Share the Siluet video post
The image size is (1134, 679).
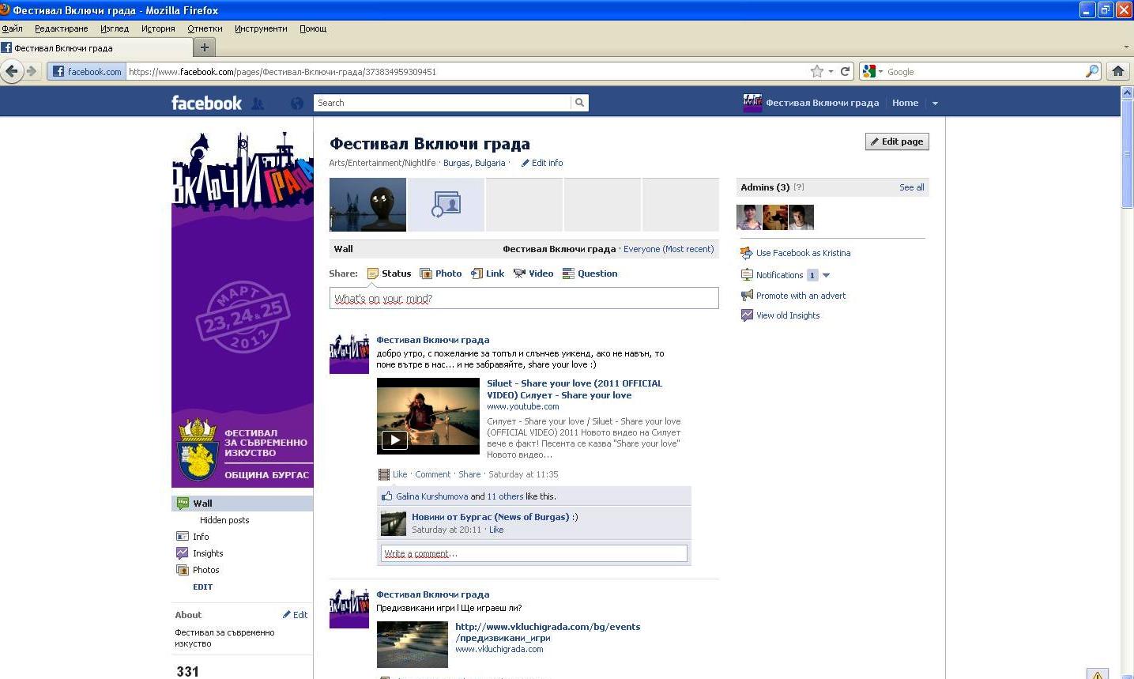tap(469, 474)
